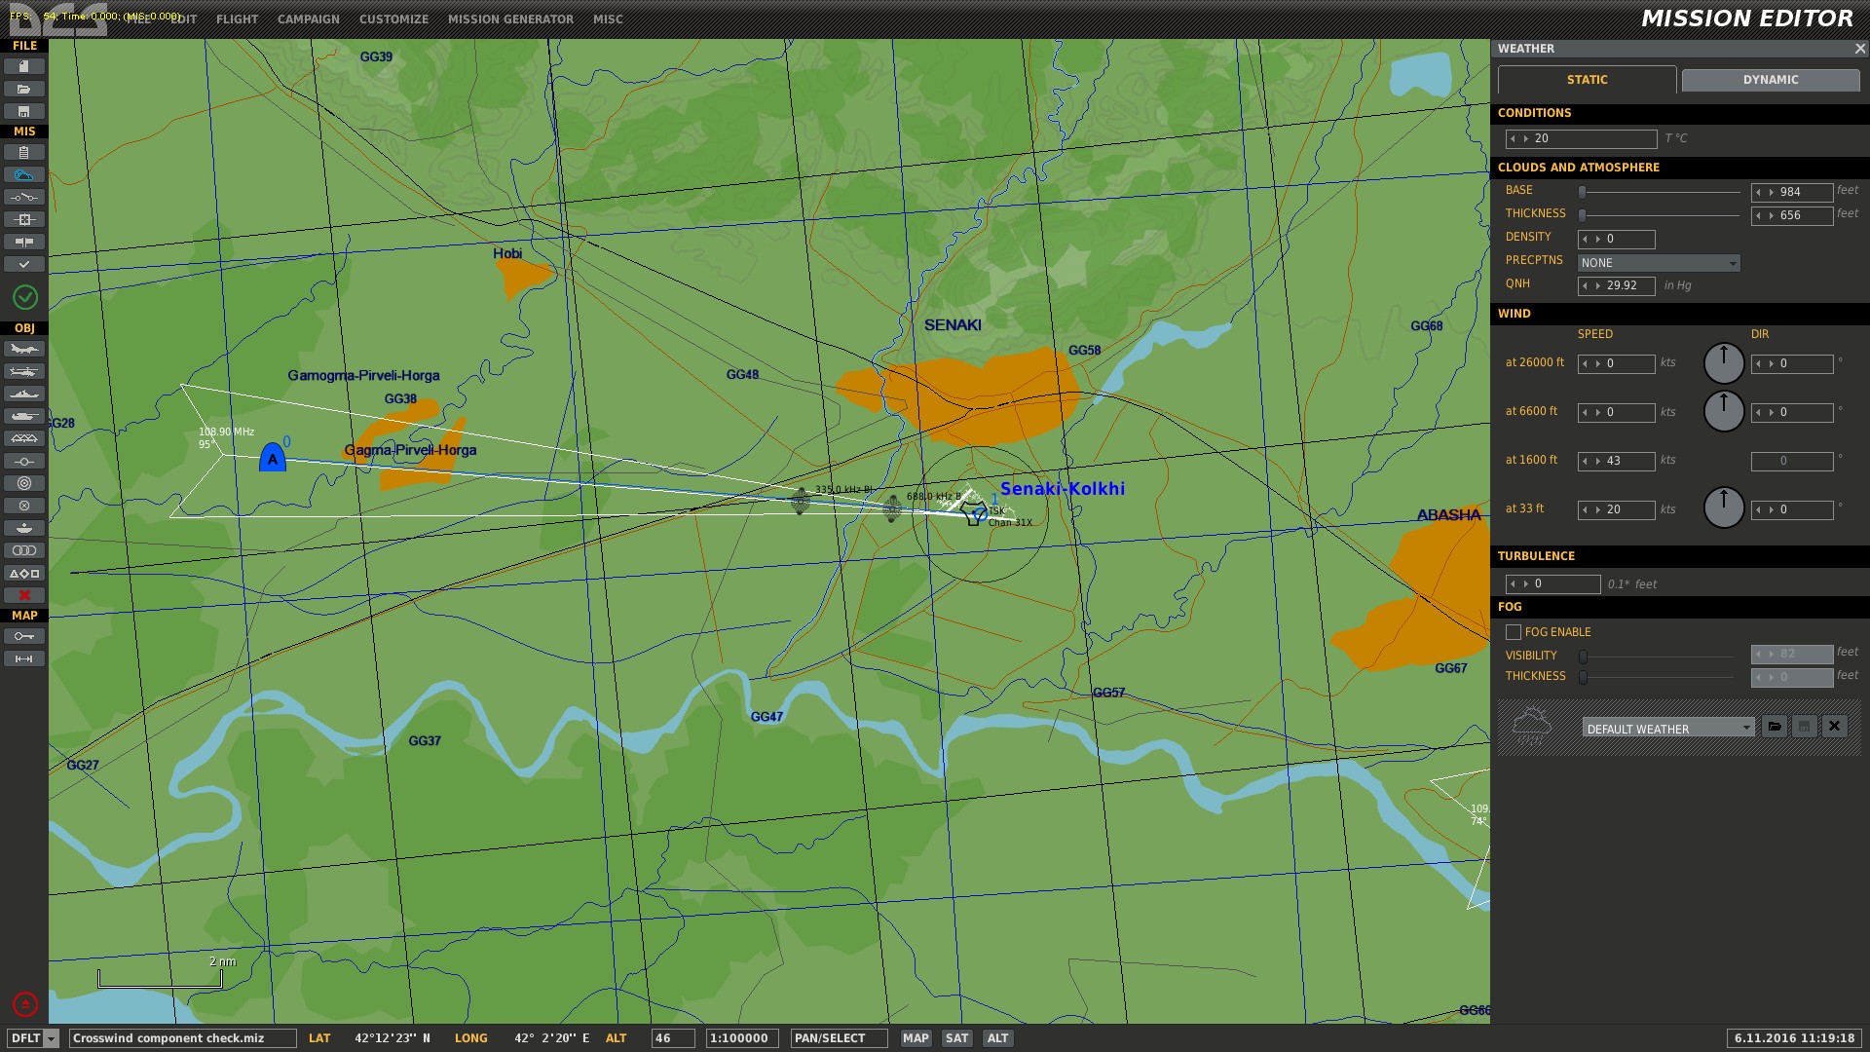1870x1052 pixels.
Task: Click the PAN/SELECT mode field
Action: click(x=840, y=1038)
